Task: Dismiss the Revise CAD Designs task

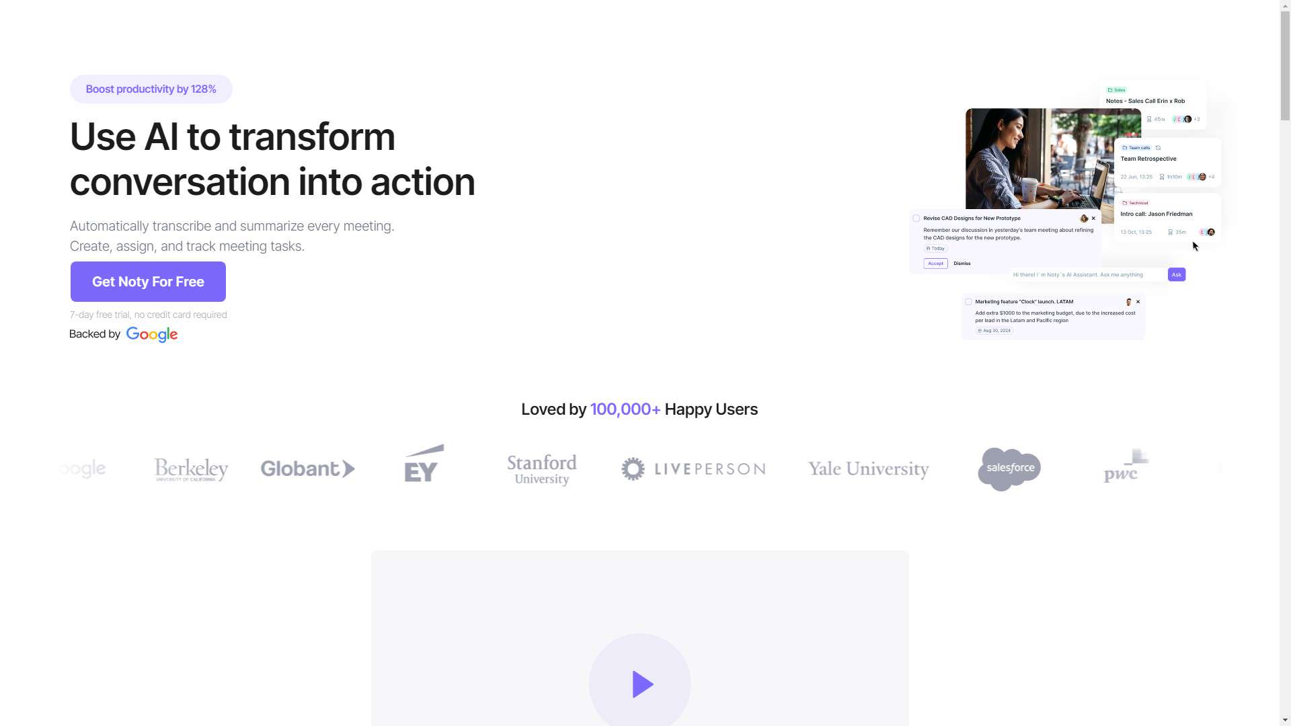Action: click(x=962, y=264)
